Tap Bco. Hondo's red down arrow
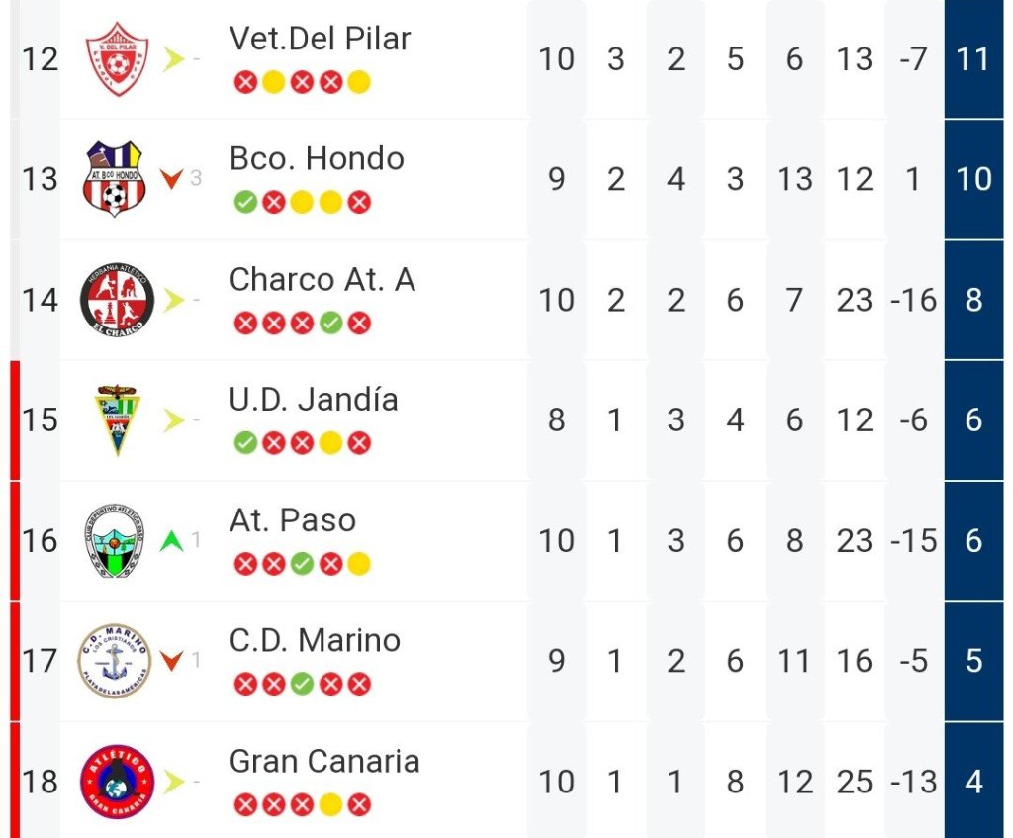 (x=172, y=179)
